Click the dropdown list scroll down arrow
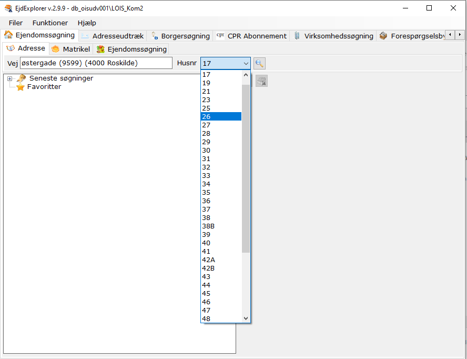 [246, 318]
